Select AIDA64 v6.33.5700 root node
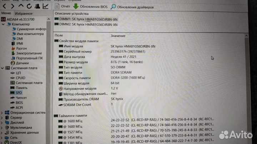The height and width of the screenshot is (144, 257). (x=18, y=19)
